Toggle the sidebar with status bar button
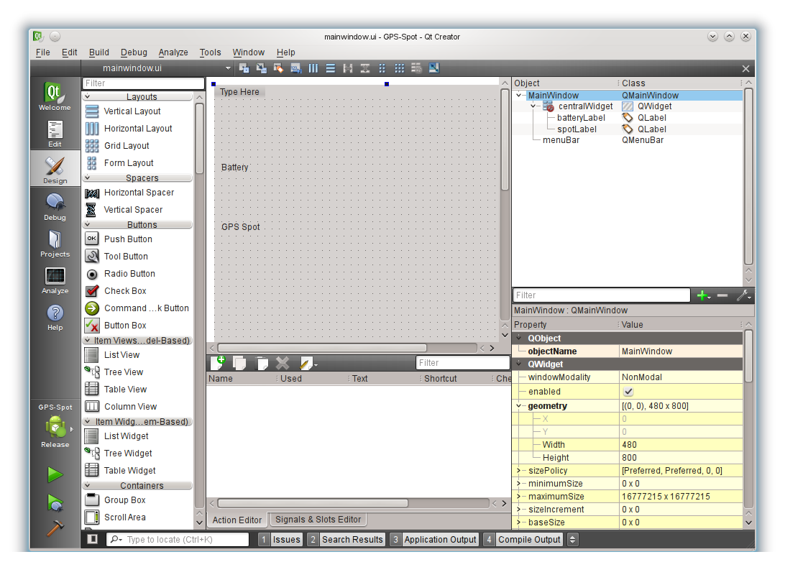 point(93,539)
